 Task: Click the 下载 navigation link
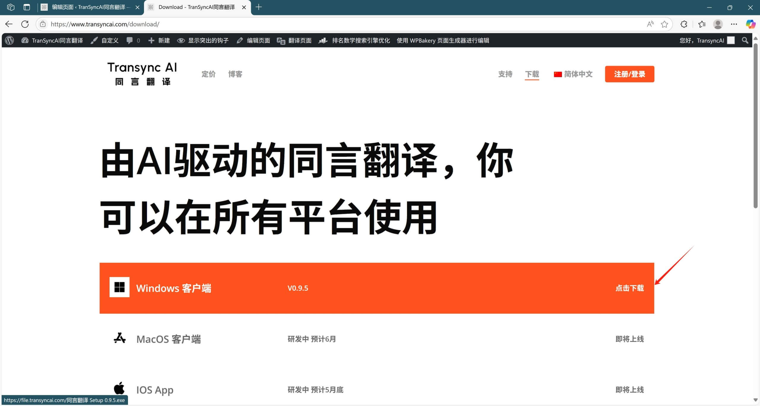[532, 74]
